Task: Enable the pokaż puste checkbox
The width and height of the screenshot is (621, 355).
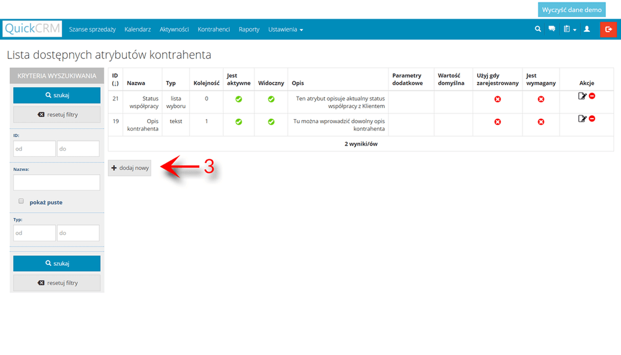Action: [21, 201]
